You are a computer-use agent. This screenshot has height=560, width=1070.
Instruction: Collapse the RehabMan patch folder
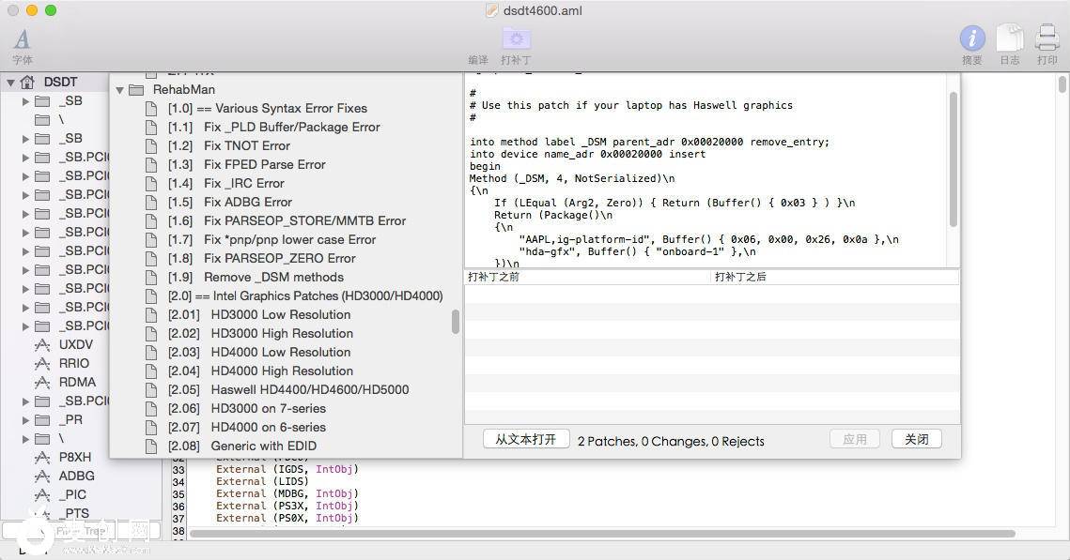(119, 90)
